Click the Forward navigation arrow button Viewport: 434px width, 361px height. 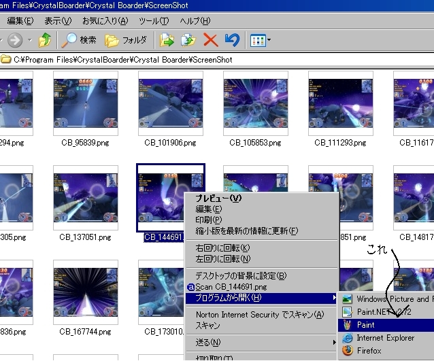16,40
